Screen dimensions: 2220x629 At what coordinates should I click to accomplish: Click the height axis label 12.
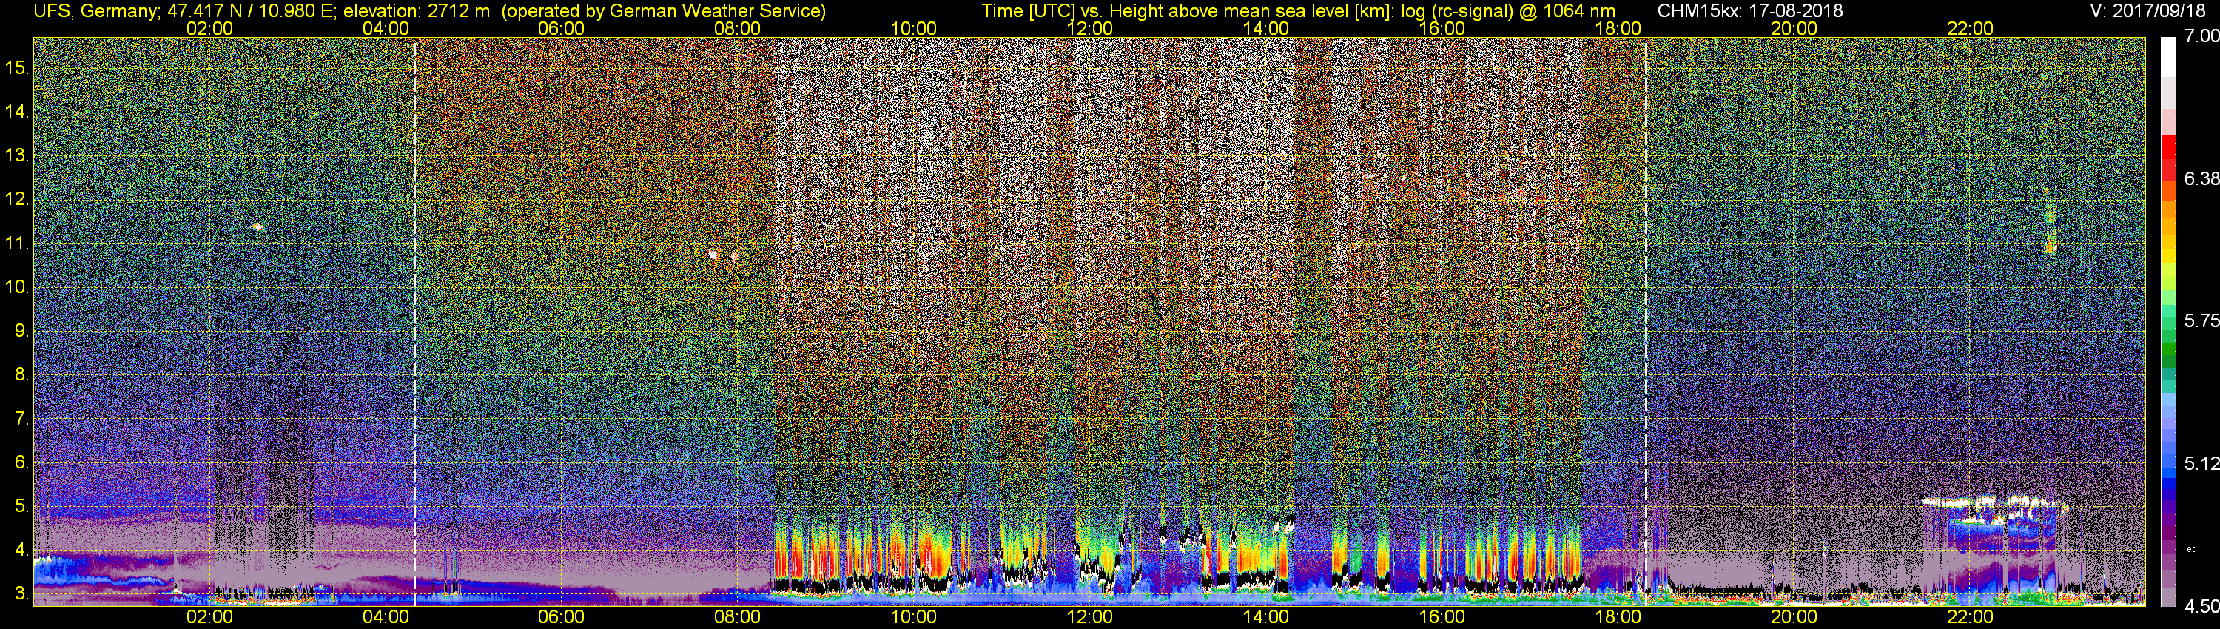tap(16, 199)
